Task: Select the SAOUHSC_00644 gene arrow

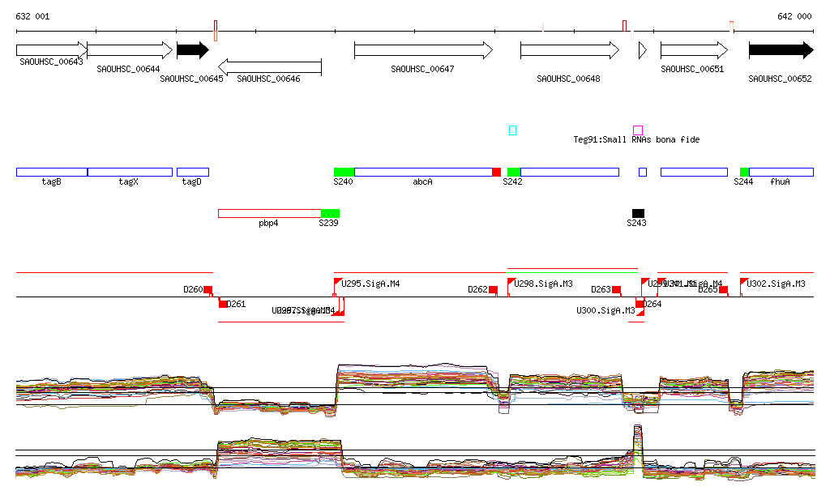Action: tap(130, 50)
